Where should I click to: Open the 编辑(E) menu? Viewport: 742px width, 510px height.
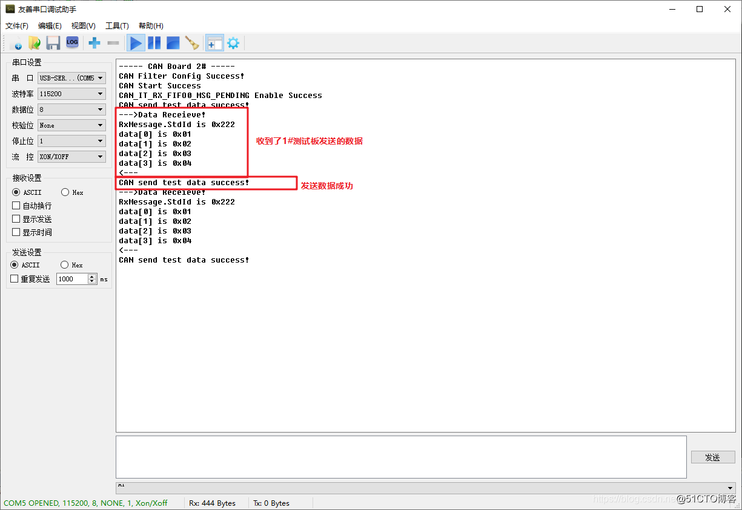pyautogui.click(x=50, y=26)
